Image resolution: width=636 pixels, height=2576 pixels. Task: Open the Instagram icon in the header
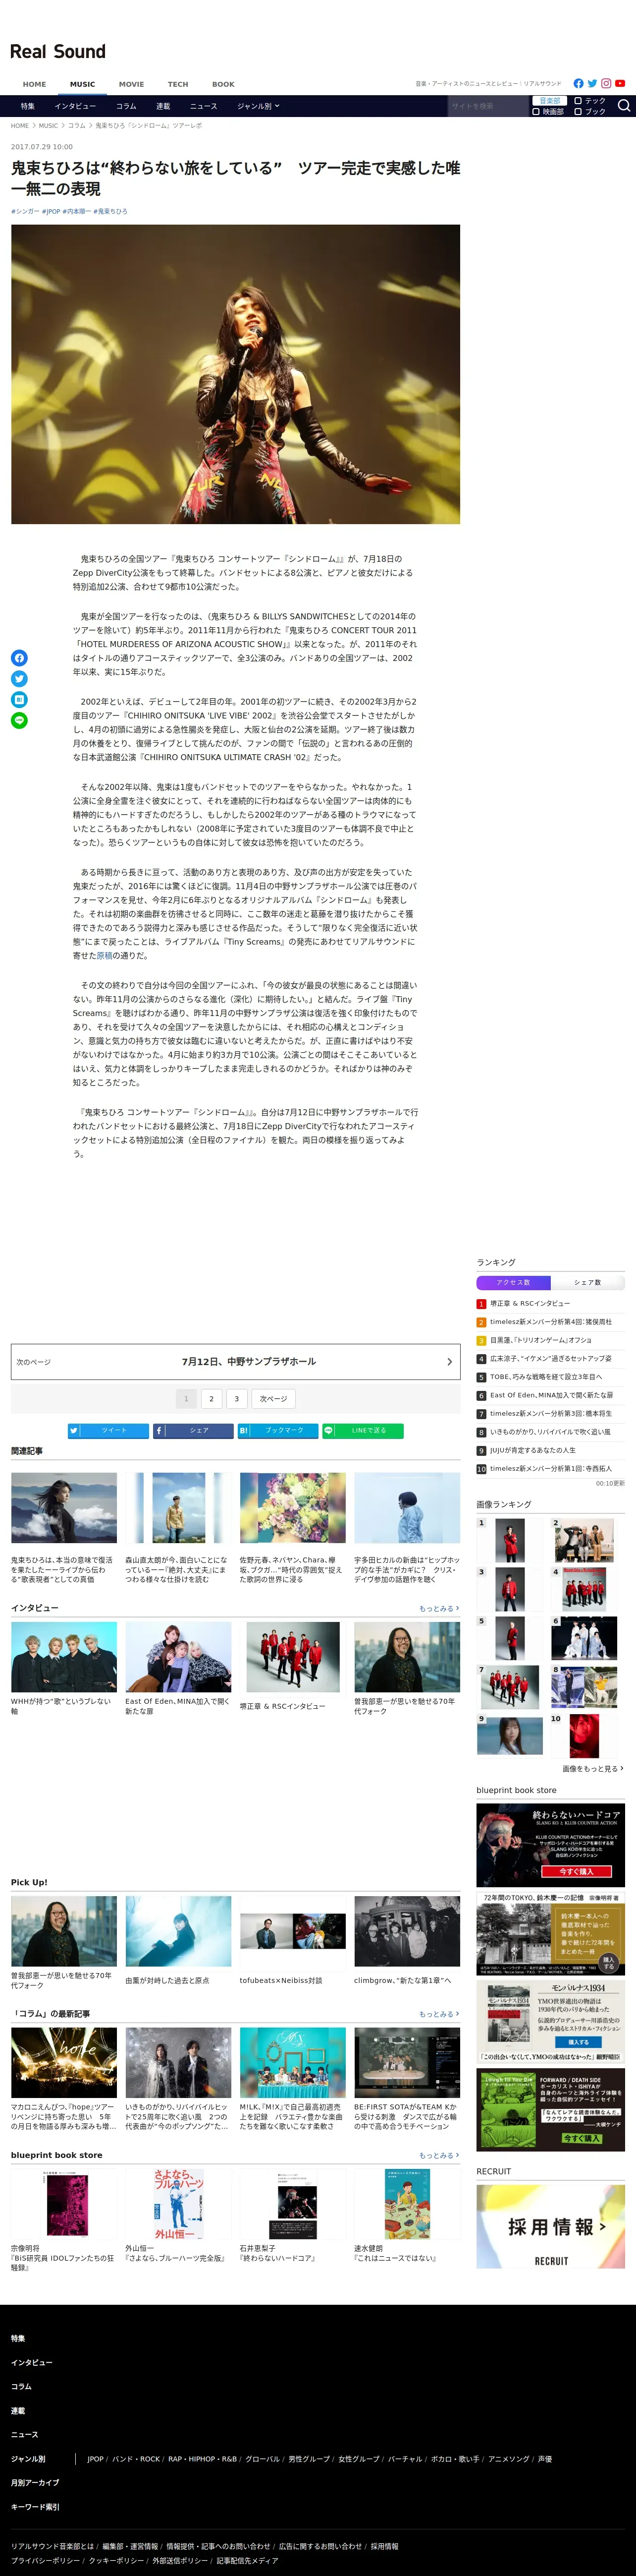click(606, 84)
